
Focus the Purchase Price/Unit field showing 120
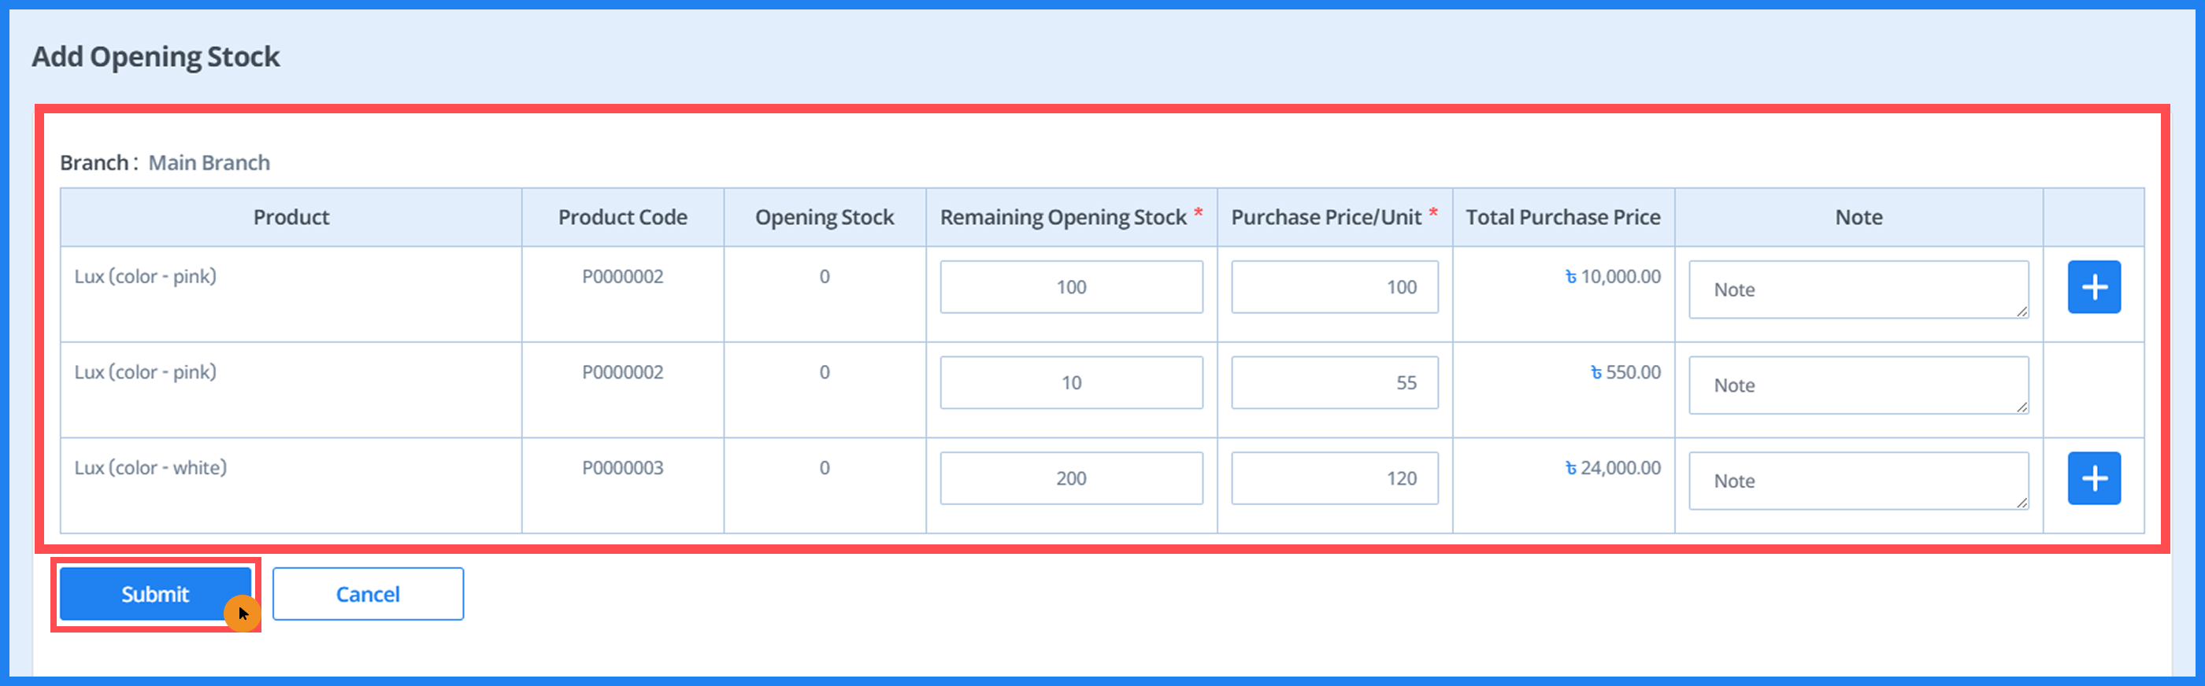click(1333, 478)
